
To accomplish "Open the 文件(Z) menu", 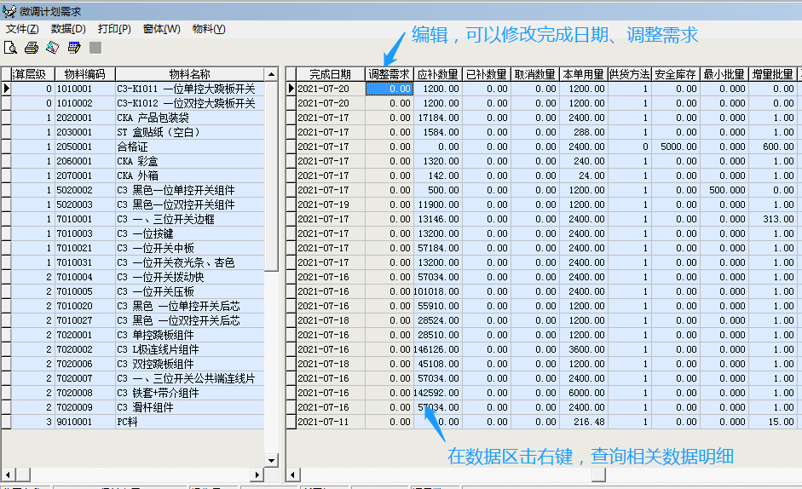I will coord(22,29).
